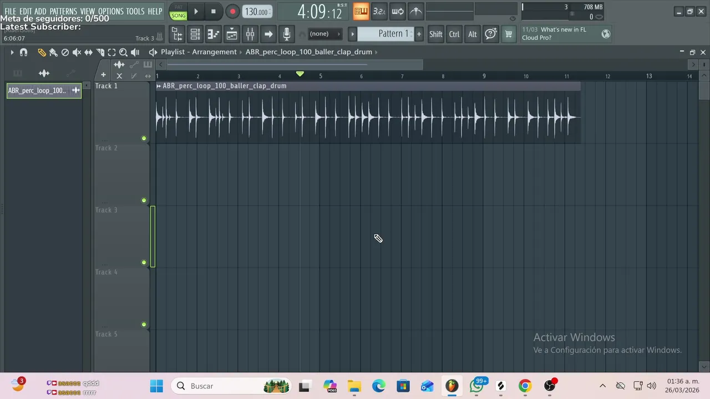Mute Track 1 via its green LED
The image size is (710, 399).
click(144, 139)
